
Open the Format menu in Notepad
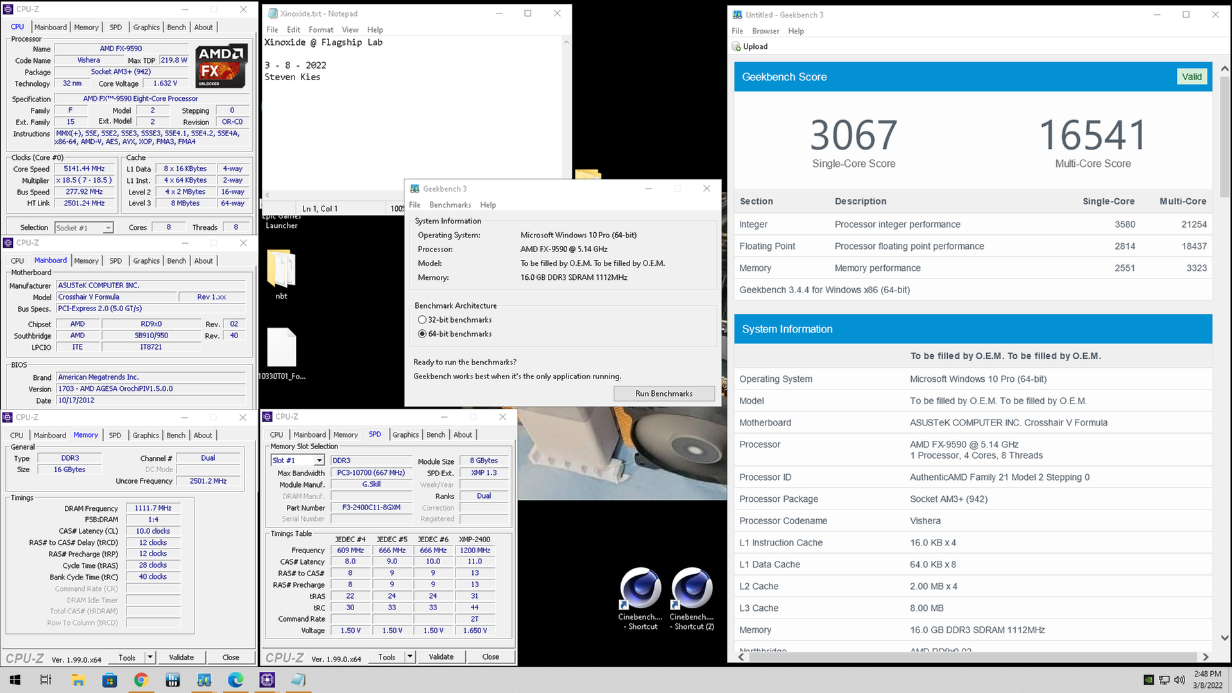coord(321,30)
